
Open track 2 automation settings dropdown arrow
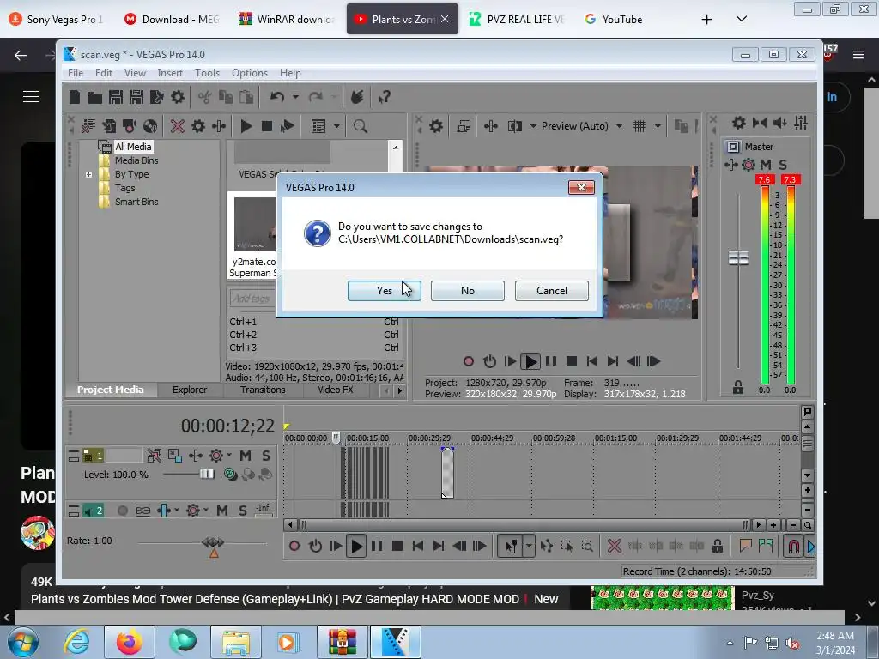point(206,510)
